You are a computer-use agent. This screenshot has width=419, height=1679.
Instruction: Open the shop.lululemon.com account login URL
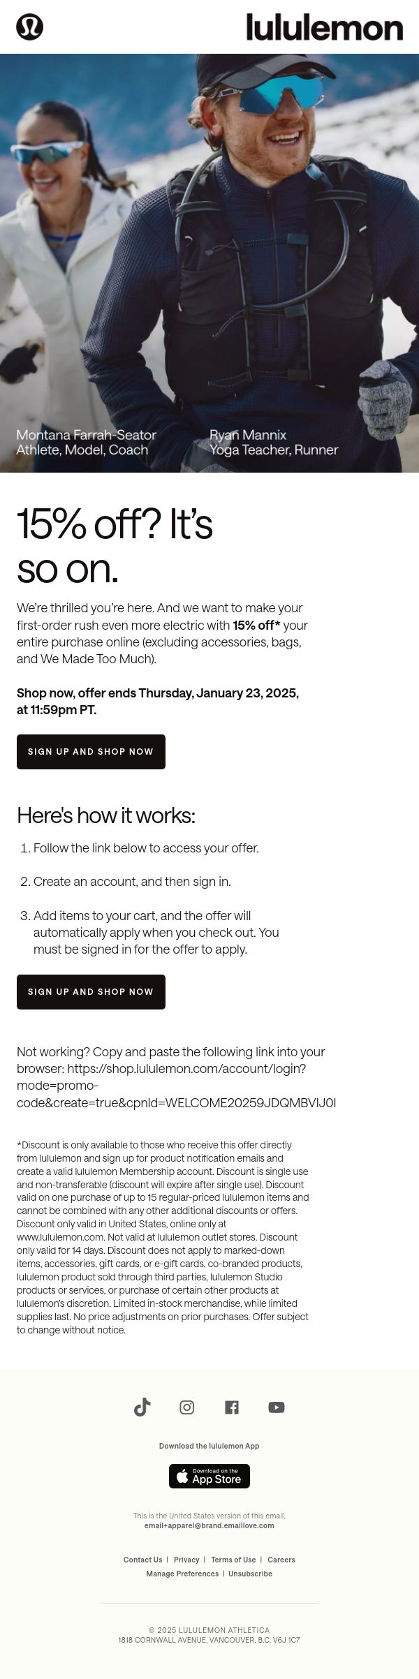177,1086
